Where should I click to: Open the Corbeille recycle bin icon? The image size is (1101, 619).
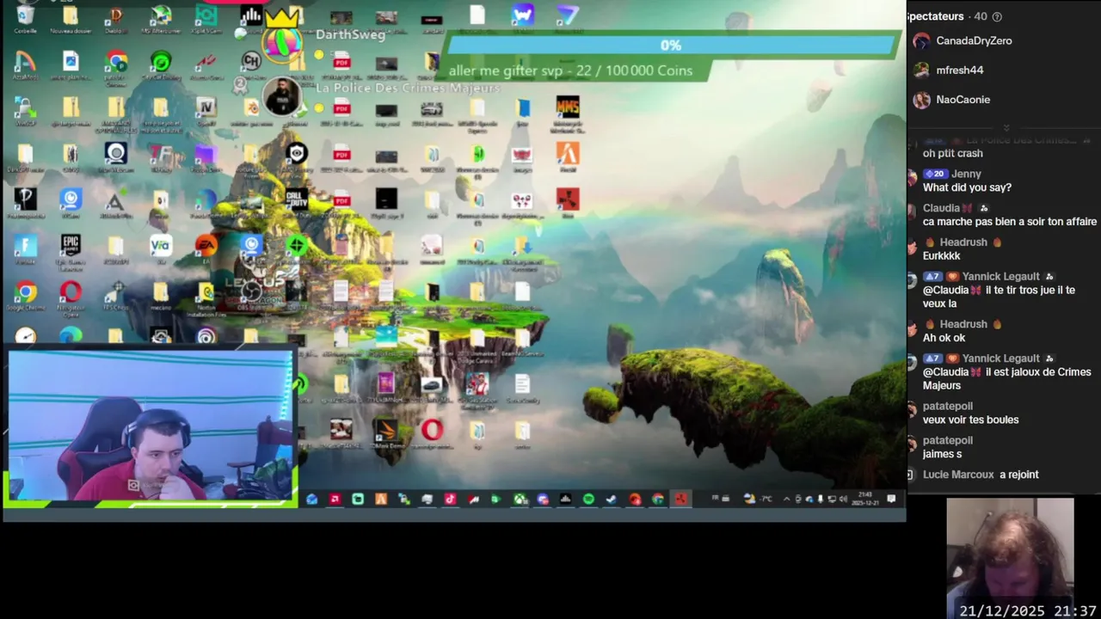click(25, 17)
